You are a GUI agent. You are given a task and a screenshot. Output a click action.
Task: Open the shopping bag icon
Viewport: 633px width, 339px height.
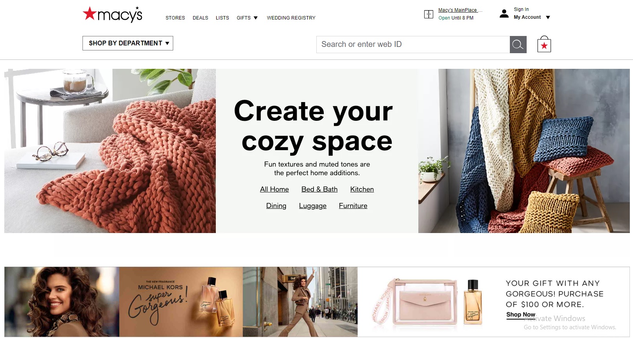click(x=544, y=44)
